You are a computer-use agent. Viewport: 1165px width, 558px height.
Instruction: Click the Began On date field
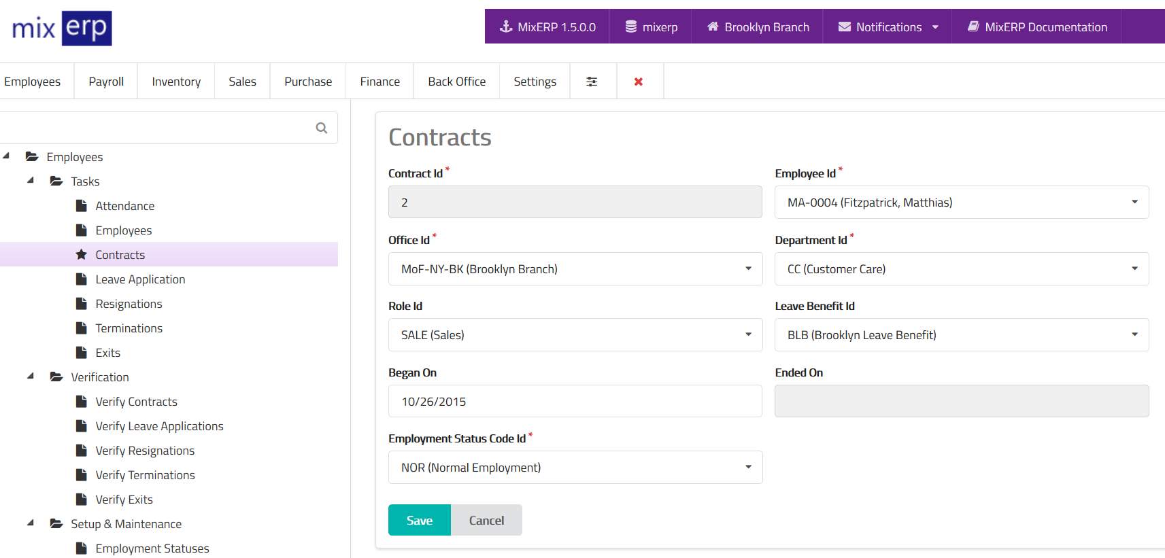pyautogui.click(x=575, y=402)
